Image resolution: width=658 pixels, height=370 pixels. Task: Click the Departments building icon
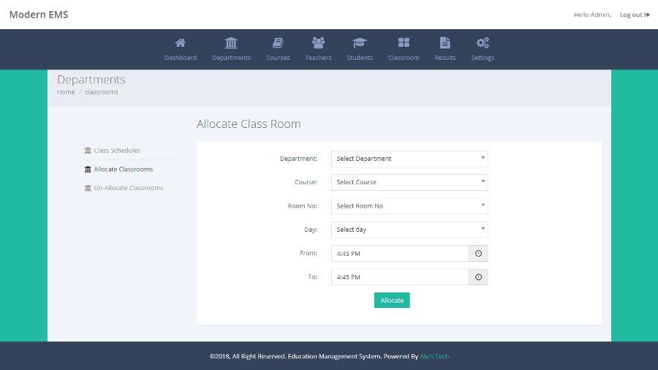tap(231, 43)
